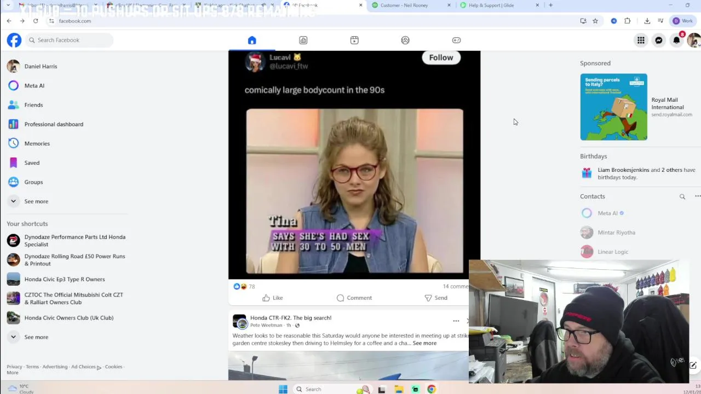The height and width of the screenshot is (394, 701).
Task: Click the Search Facebook field
Action: pyautogui.click(x=69, y=40)
